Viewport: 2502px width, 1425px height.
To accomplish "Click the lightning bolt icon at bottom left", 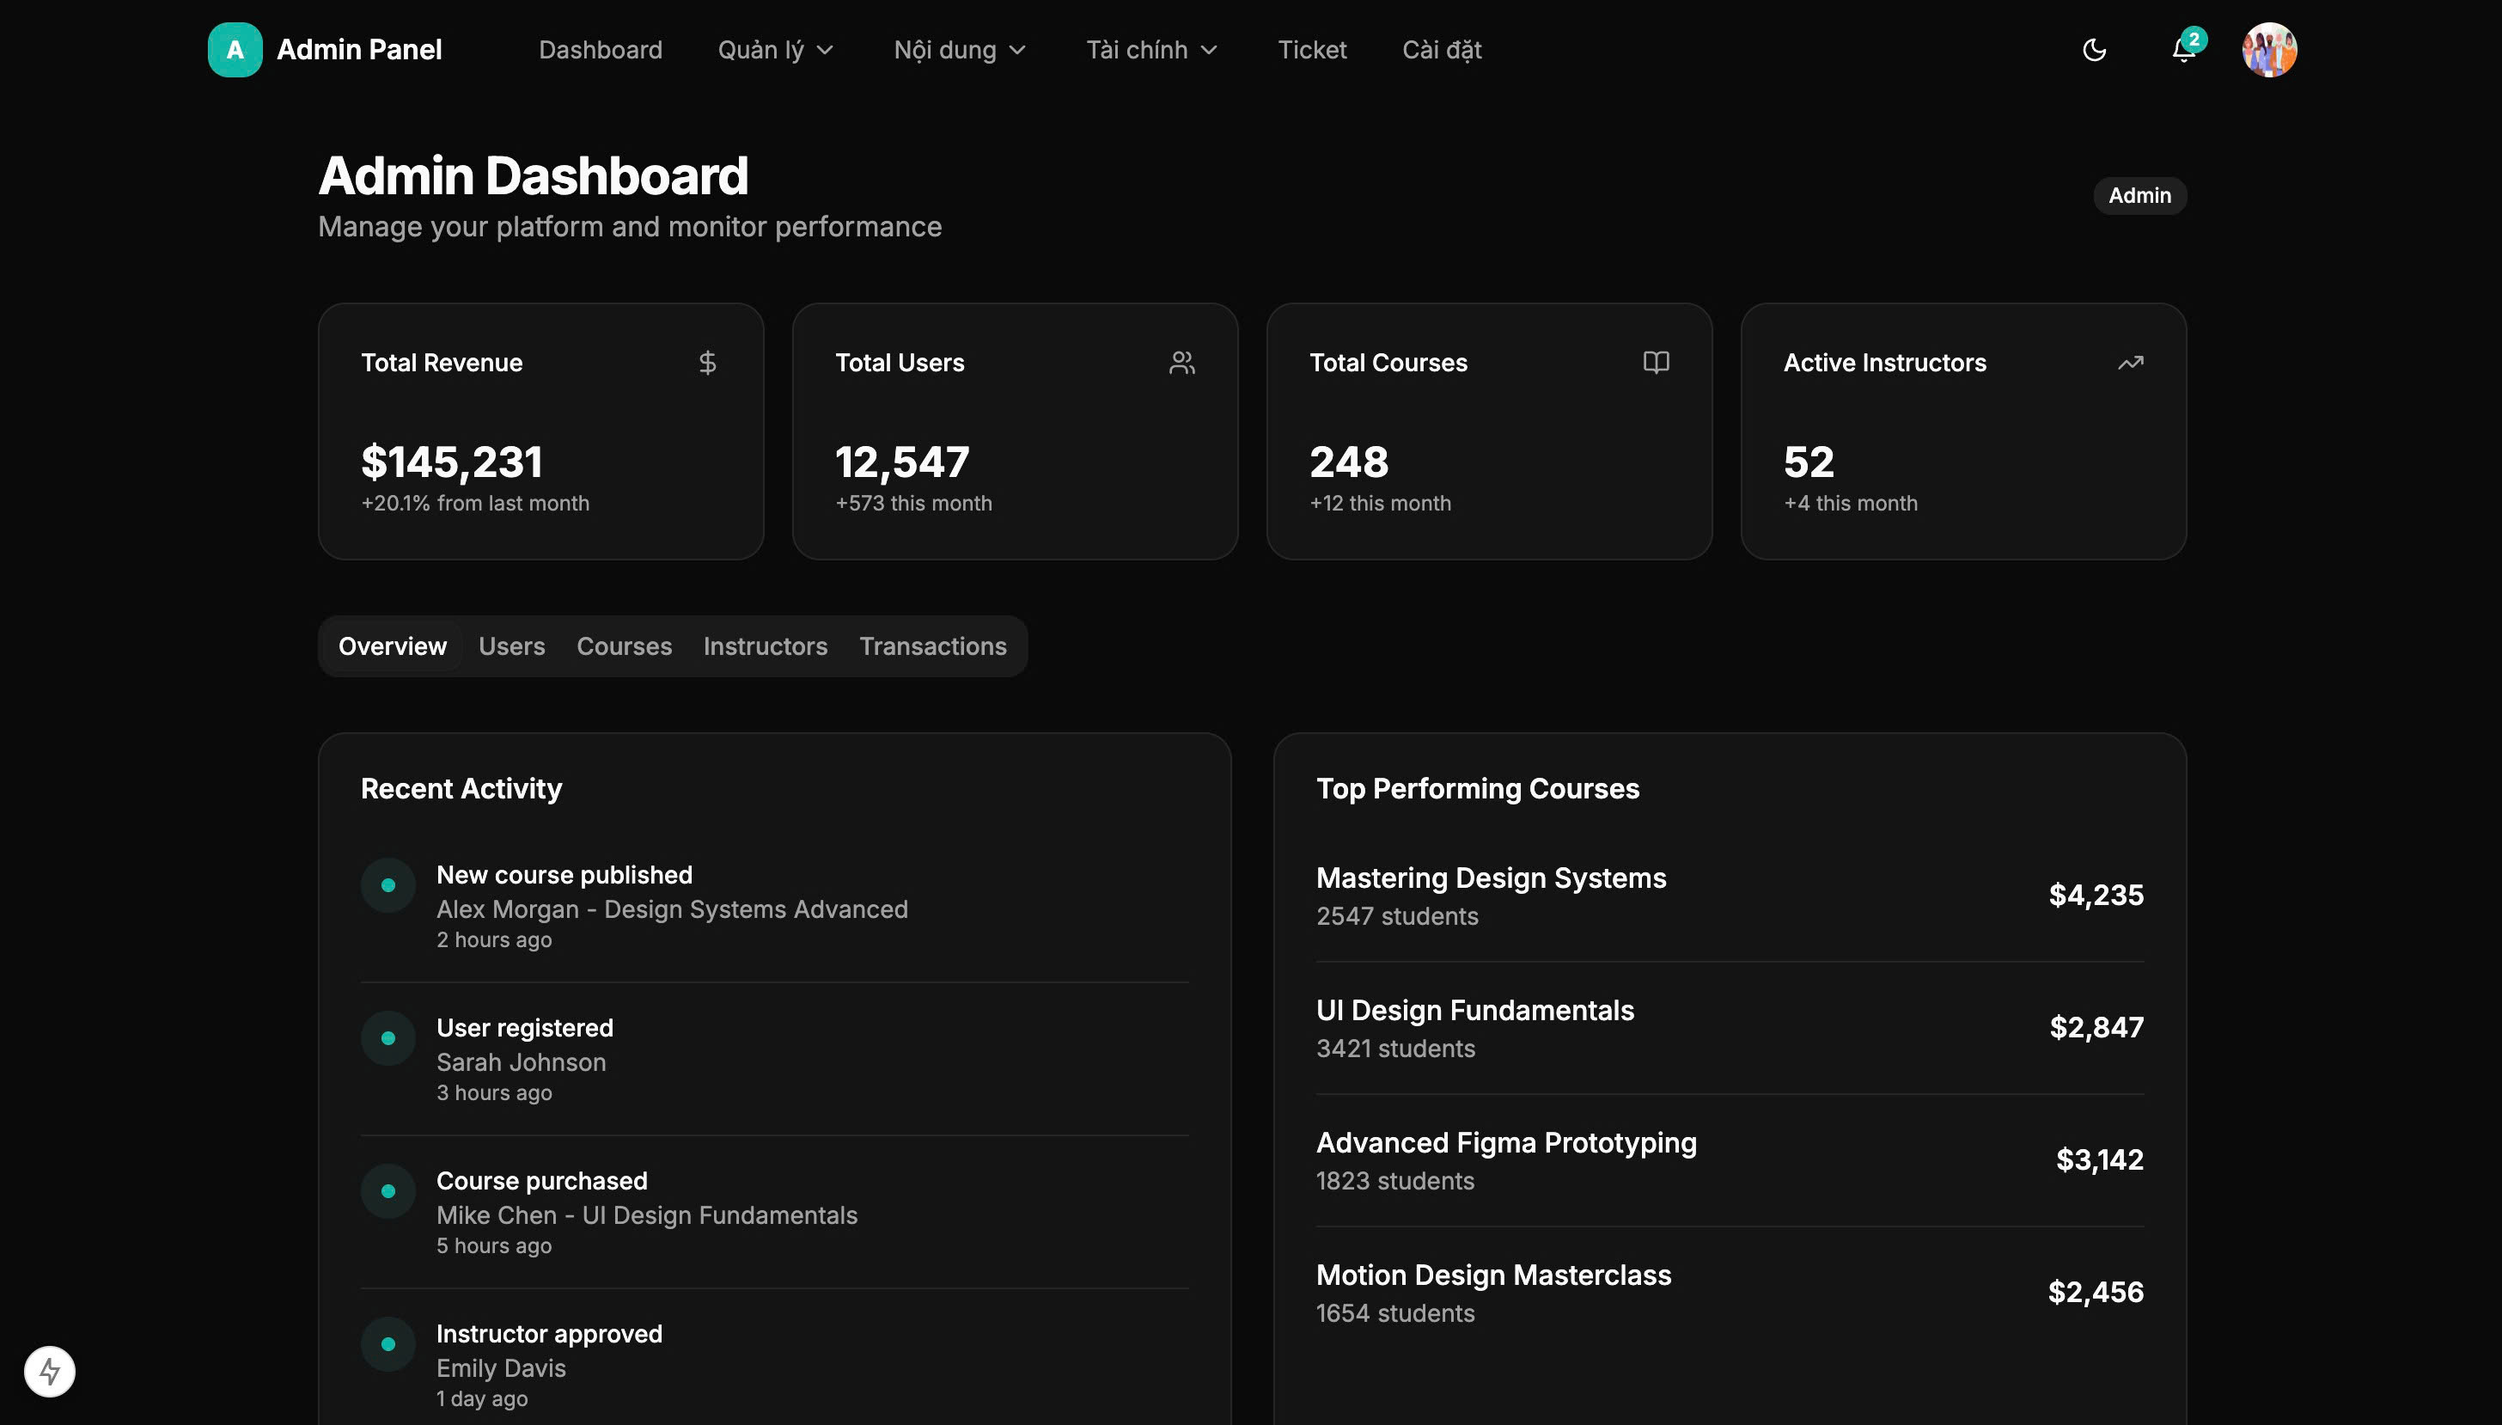I will [50, 1371].
